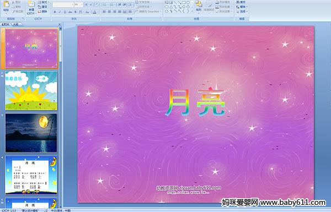Close the slides pane with X
This screenshot has height=212, width=331.
pos(60,24)
